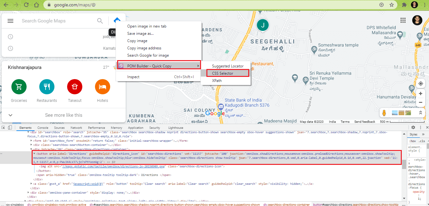Collapse the div id searchbox node
Screen dimensions: 429x206
28,132
